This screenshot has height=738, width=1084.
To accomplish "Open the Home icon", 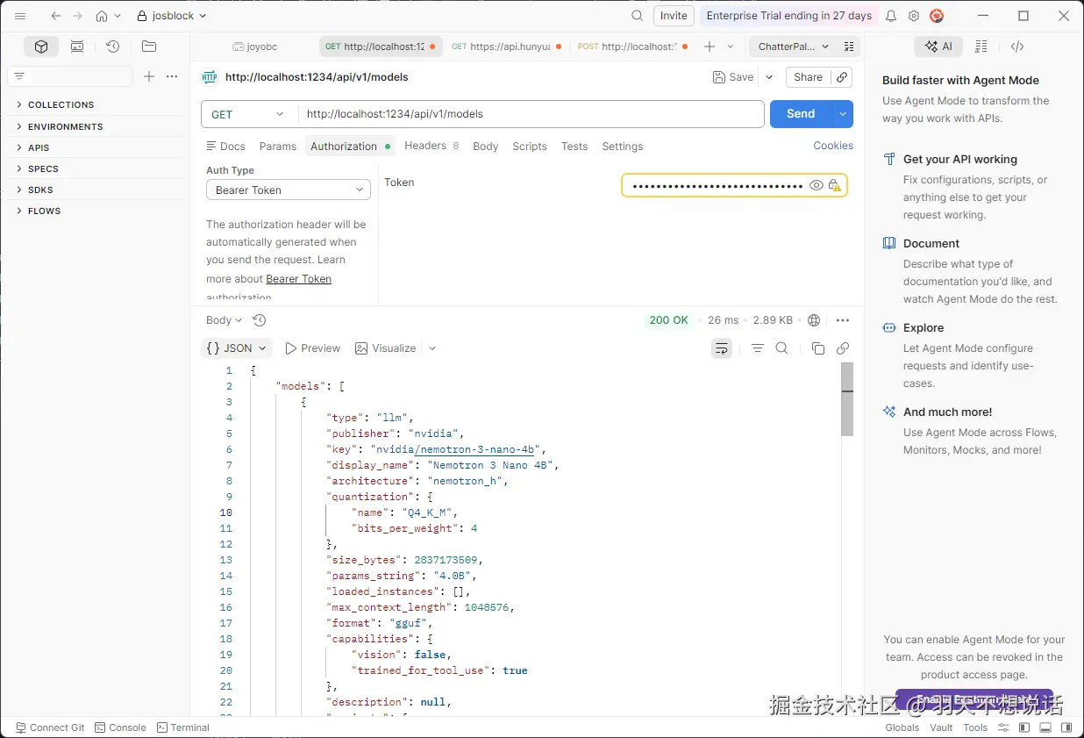I will (x=102, y=16).
